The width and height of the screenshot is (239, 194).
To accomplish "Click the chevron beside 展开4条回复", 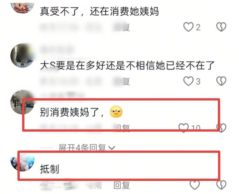I will [x=112, y=148].
